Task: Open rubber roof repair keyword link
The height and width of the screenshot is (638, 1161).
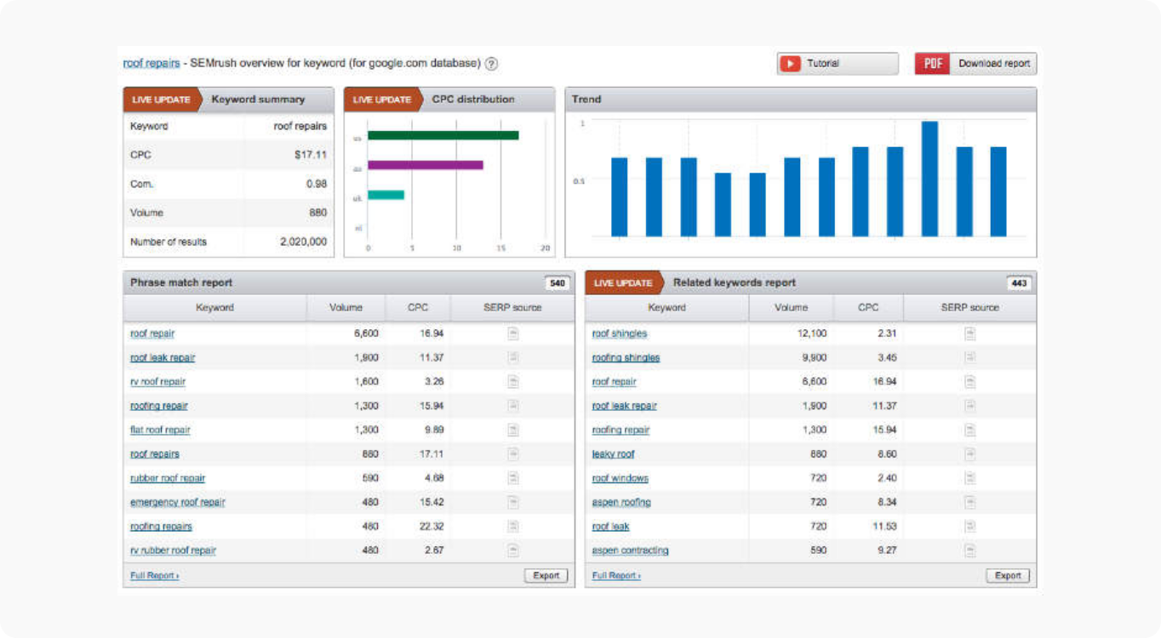Action: pyautogui.click(x=168, y=478)
